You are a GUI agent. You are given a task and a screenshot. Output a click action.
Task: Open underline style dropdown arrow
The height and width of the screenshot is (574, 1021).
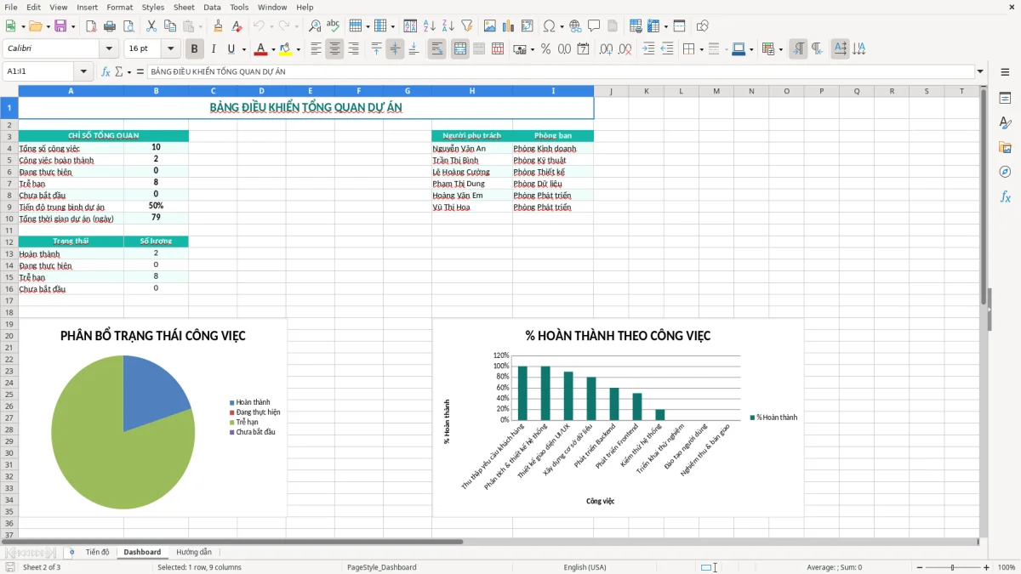(242, 49)
